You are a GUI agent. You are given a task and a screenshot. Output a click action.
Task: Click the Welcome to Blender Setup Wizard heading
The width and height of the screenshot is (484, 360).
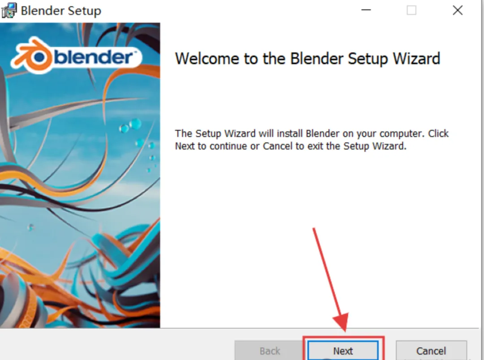pos(307,59)
